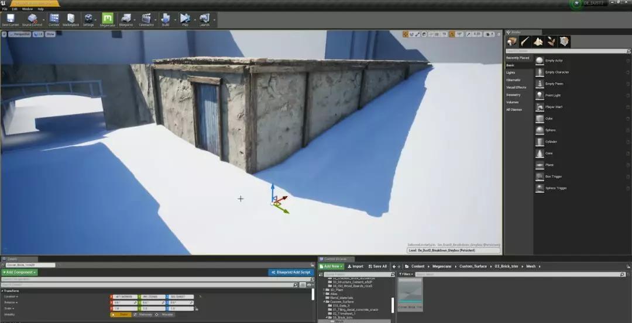This screenshot has height=323, width=632.
Task: Open the Add Component dropdown
Action: (x=19, y=272)
